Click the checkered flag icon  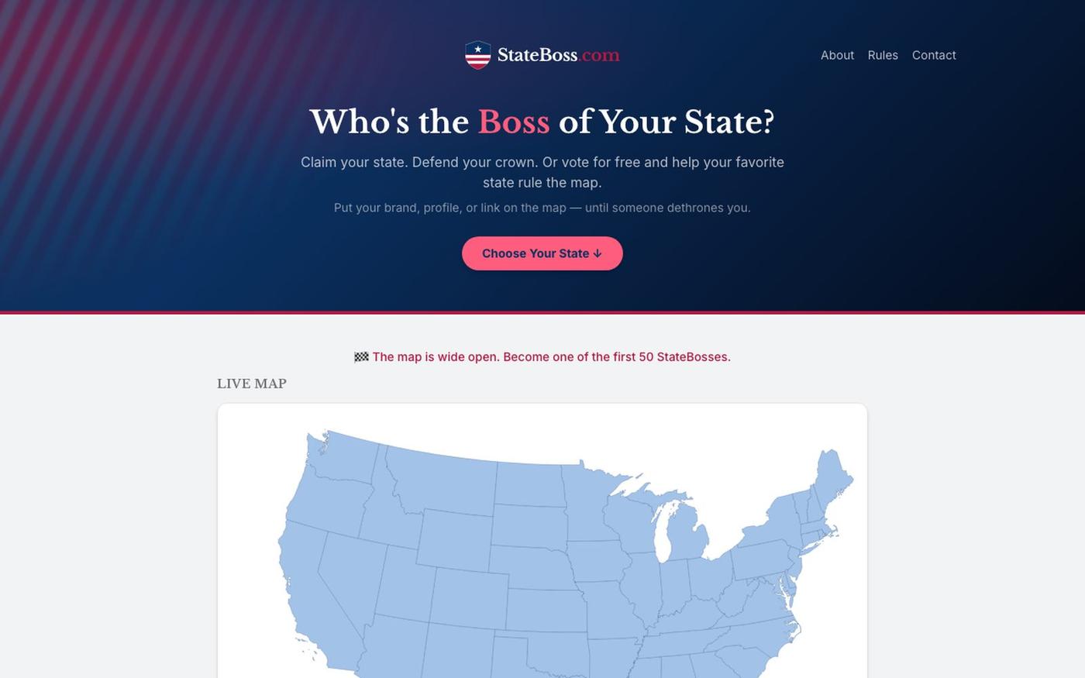tap(361, 357)
